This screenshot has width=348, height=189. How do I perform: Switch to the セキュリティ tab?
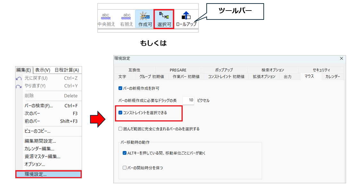(x=321, y=70)
